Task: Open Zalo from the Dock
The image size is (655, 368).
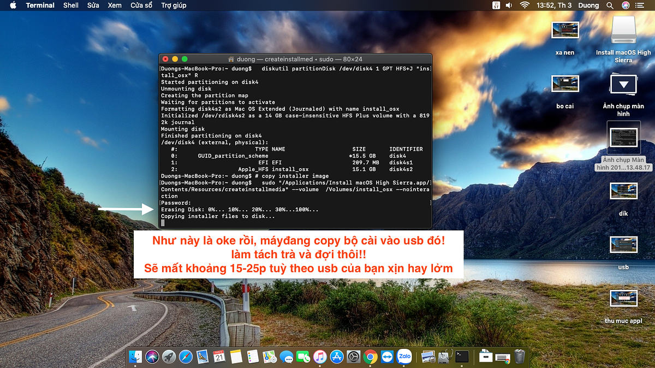Action: point(404,357)
